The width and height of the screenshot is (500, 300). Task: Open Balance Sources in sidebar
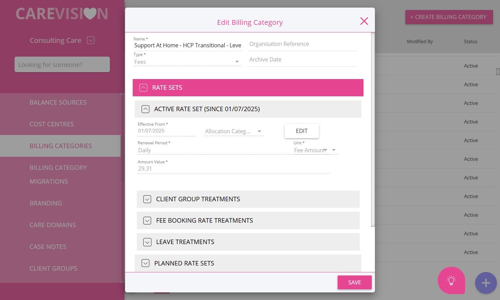click(x=58, y=103)
